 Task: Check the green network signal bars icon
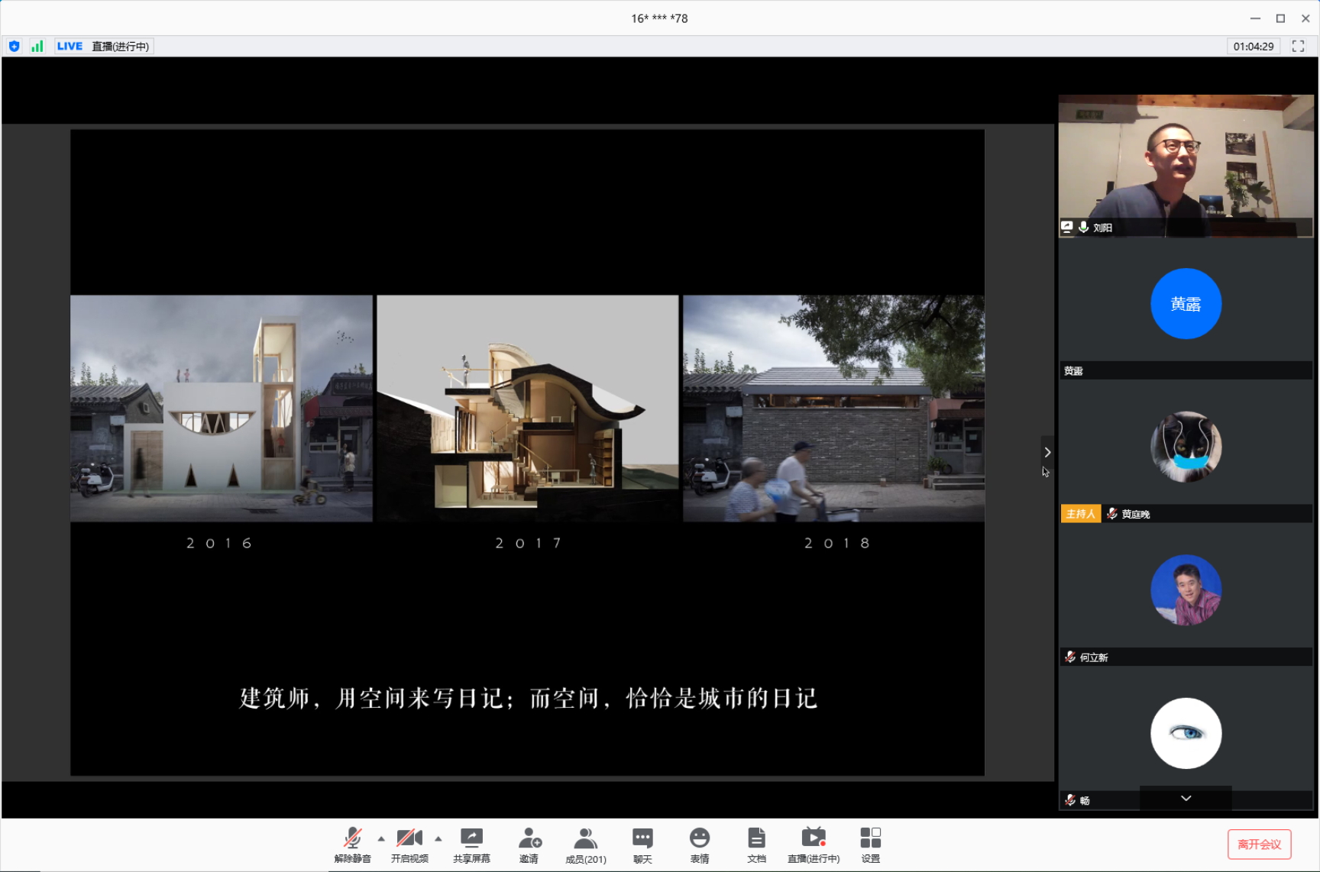[x=37, y=46]
